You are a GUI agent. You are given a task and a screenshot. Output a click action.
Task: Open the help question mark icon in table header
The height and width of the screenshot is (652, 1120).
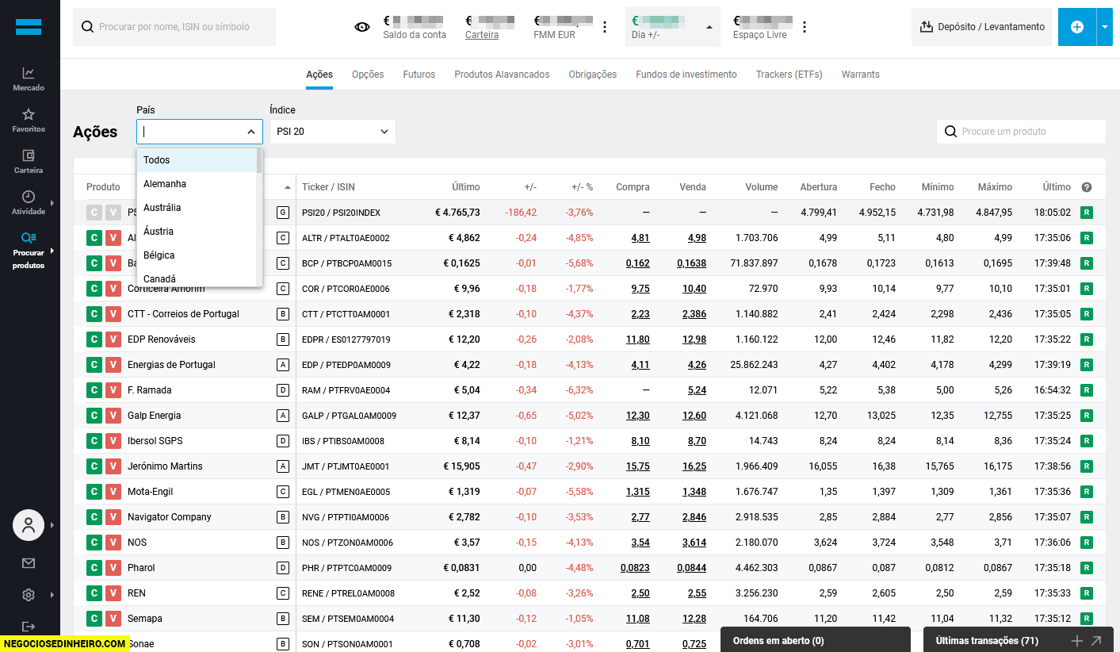point(1087,187)
